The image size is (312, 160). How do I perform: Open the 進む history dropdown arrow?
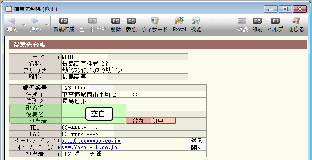46,25
